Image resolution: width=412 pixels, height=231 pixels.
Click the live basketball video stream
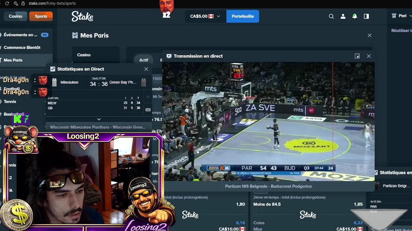[x=268, y=121]
